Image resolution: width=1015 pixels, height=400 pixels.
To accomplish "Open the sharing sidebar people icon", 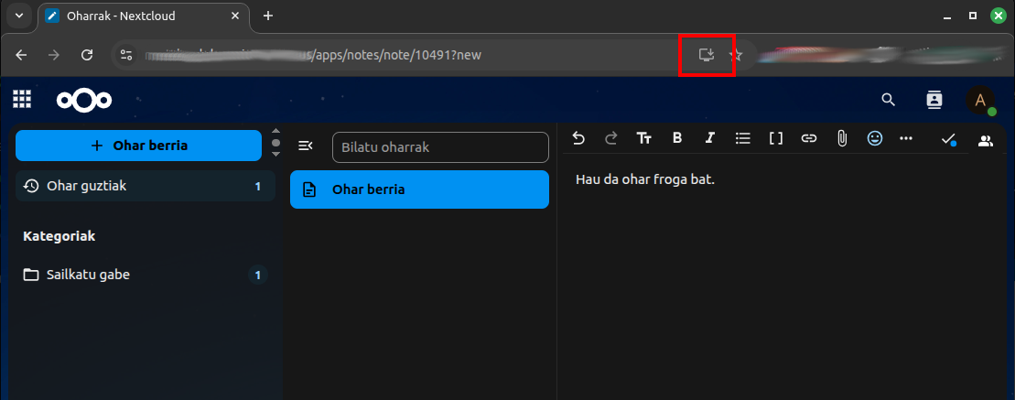I will click(985, 141).
